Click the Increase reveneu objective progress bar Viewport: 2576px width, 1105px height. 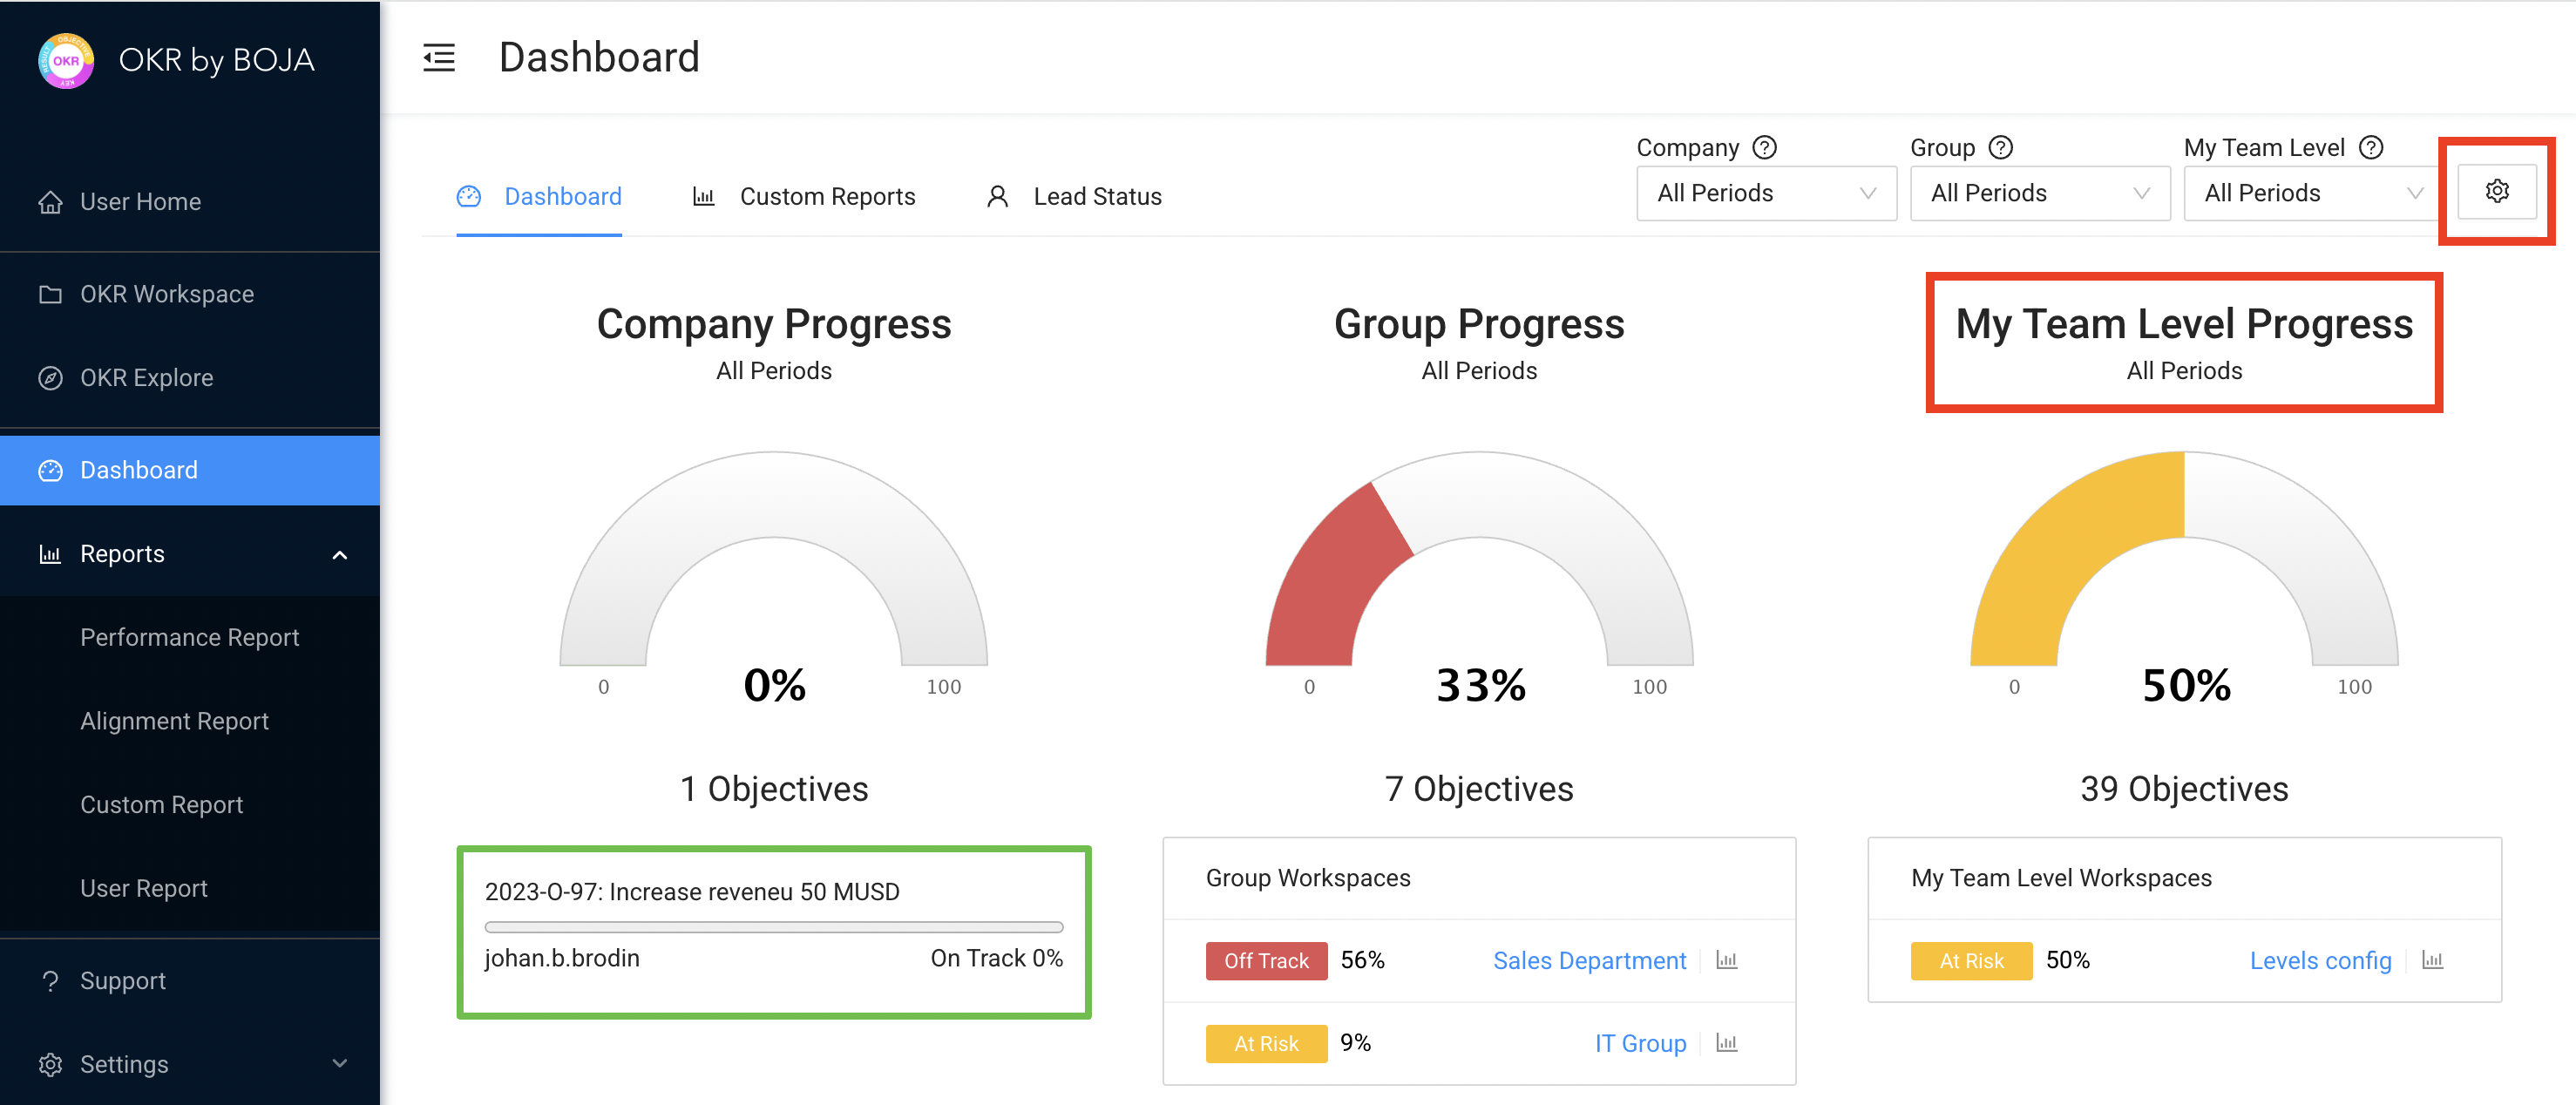[x=773, y=927]
